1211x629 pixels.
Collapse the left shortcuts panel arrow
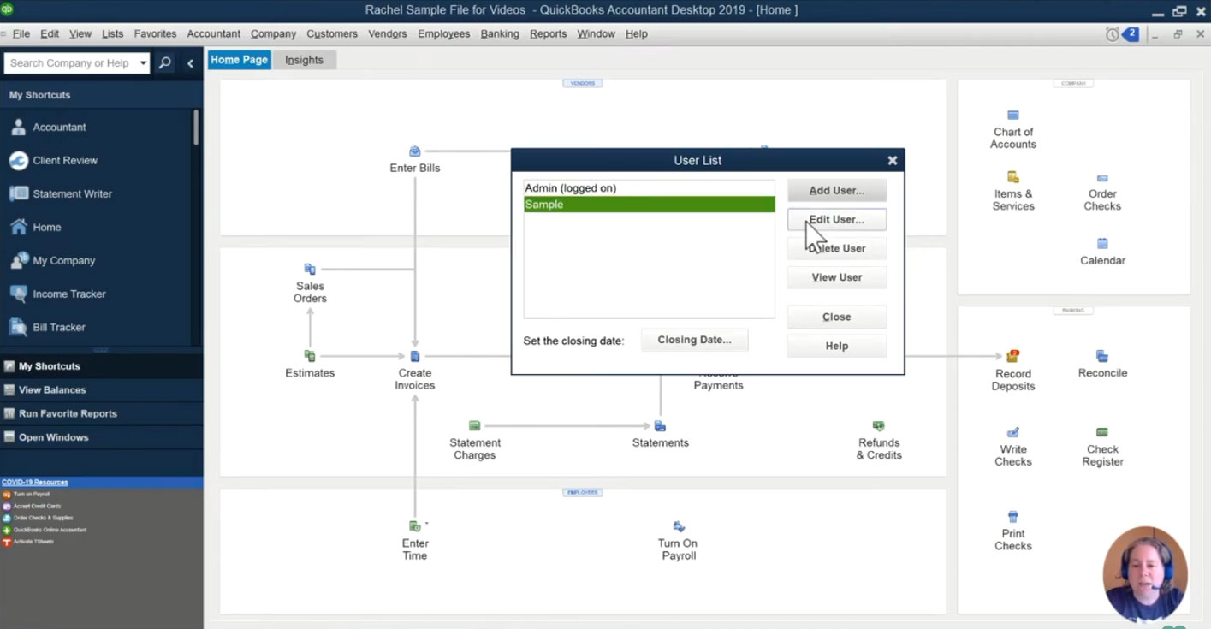(190, 63)
